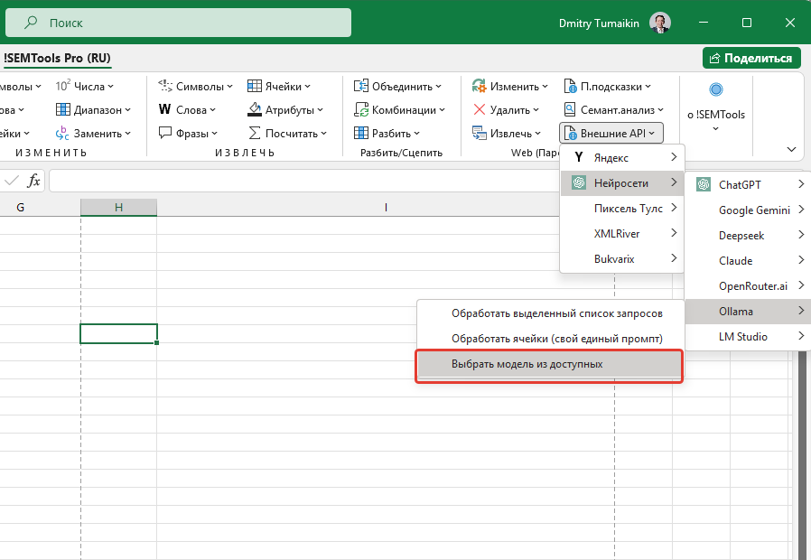Viewport: 811px width, 560px height.
Task: Collapse the ribbon with the chevron
Action: click(791, 149)
